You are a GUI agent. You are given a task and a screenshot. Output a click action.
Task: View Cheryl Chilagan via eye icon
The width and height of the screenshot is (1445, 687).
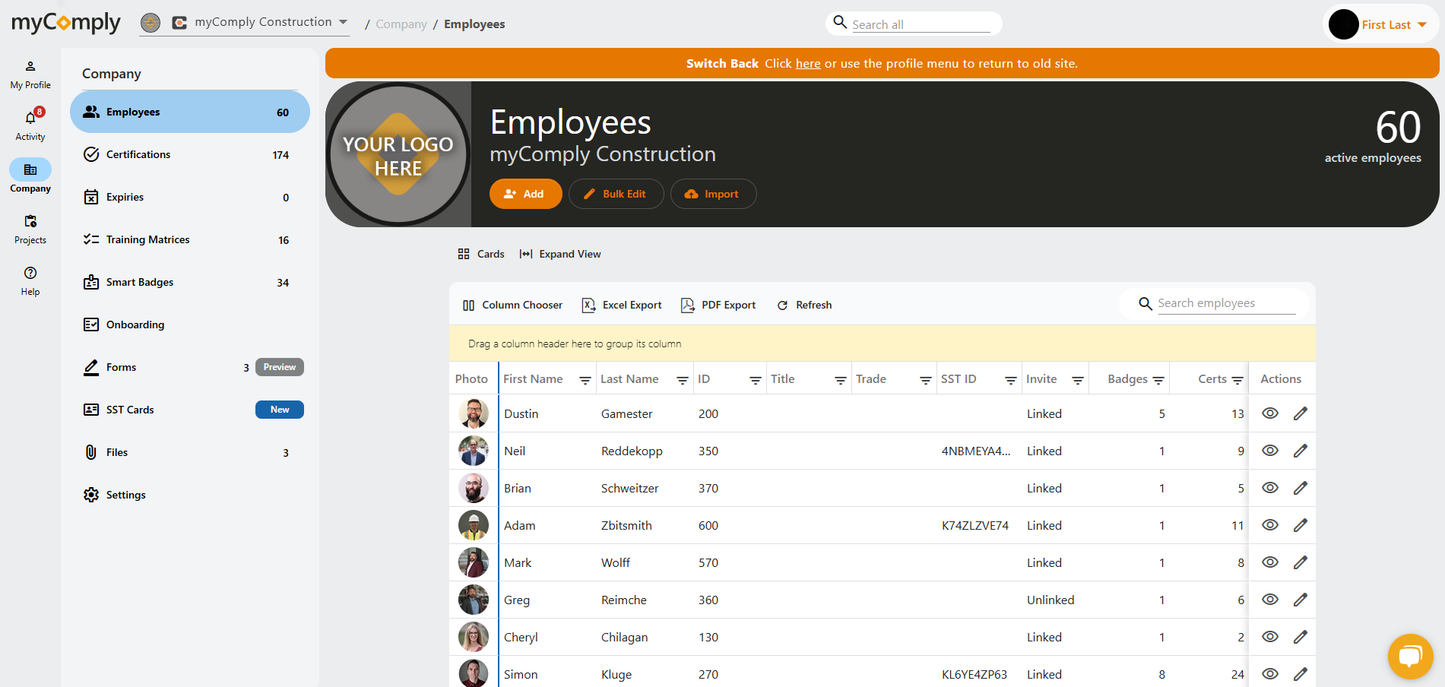point(1270,637)
